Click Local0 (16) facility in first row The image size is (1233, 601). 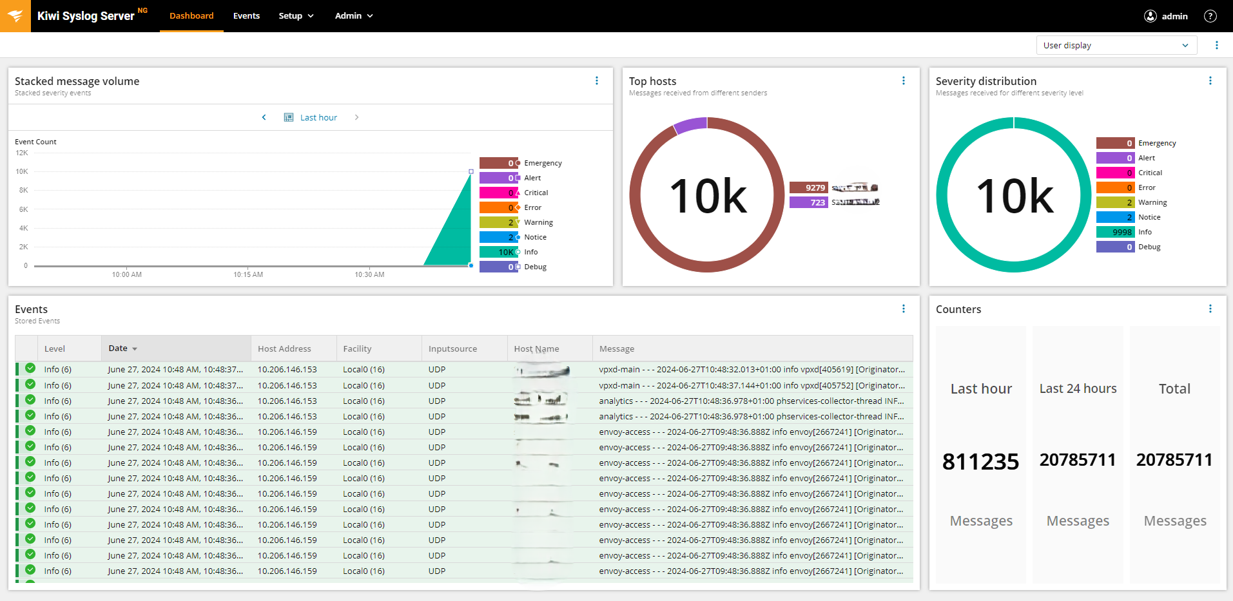tap(364, 369)
